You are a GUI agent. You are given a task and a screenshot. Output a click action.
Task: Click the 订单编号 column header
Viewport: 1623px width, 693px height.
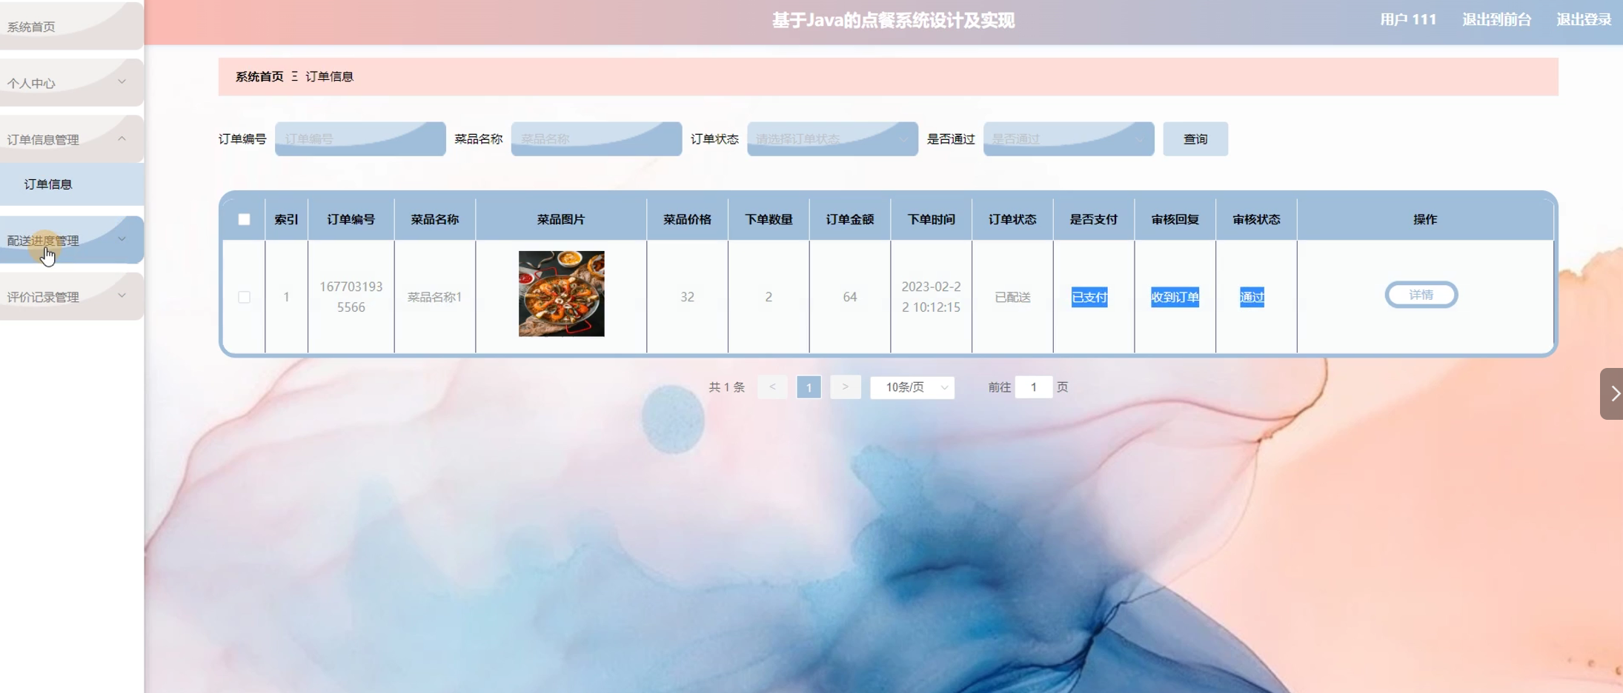pos(351,219)
